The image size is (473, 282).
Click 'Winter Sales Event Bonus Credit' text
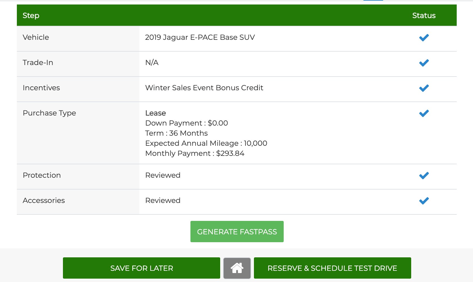(204, 88)
